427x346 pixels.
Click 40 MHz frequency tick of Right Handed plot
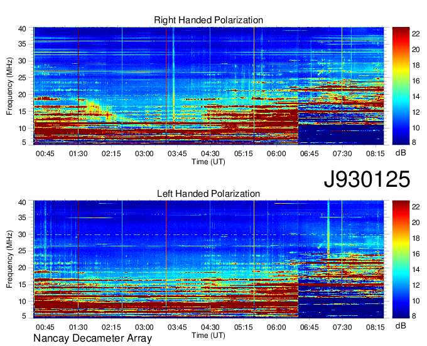22,29
